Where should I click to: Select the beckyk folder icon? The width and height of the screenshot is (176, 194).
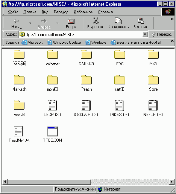coord(19,54)
